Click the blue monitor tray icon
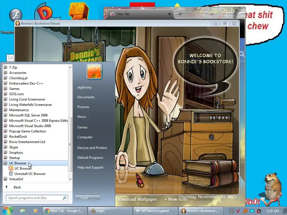Screen dimensions: 287x215 (252, 211)
